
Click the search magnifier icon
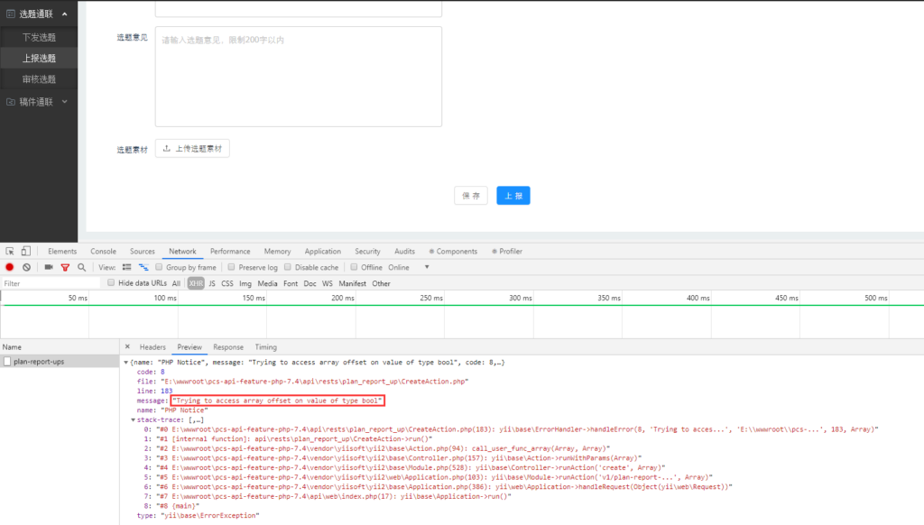pos(81,267)
